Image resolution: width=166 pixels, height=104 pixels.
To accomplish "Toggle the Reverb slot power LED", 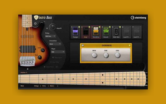I will click(110, 27).
